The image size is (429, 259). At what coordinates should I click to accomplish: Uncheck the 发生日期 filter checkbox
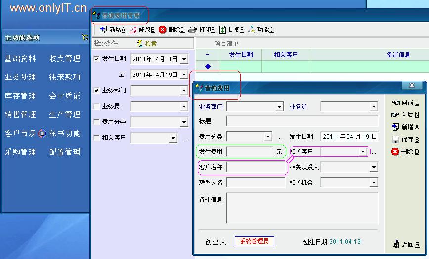pyautogui.click(x=97, y=59)
